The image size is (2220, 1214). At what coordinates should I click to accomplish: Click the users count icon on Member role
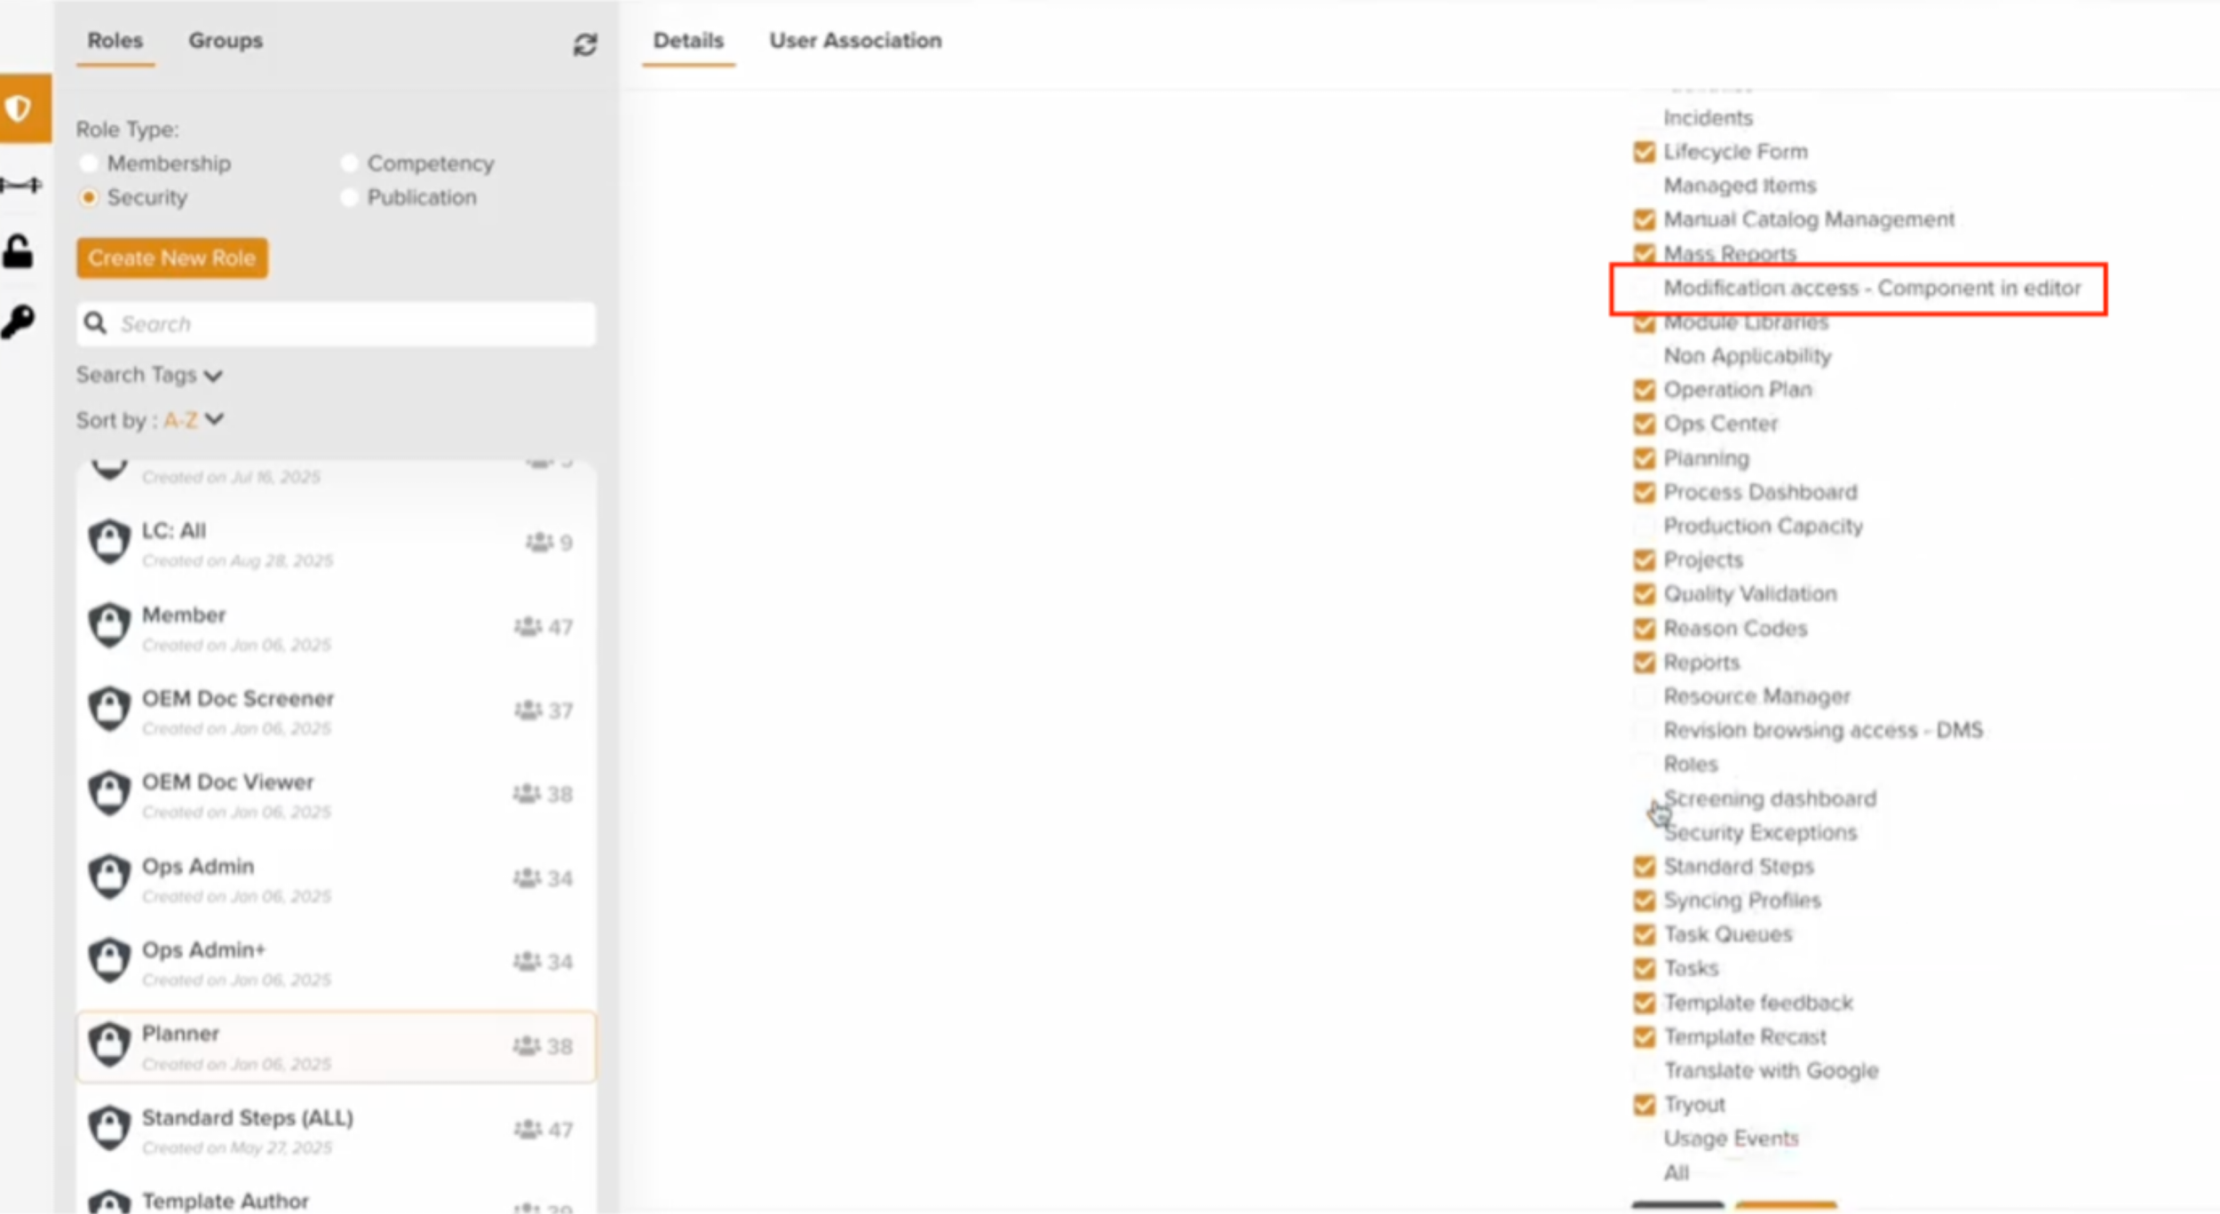(527, 627)
